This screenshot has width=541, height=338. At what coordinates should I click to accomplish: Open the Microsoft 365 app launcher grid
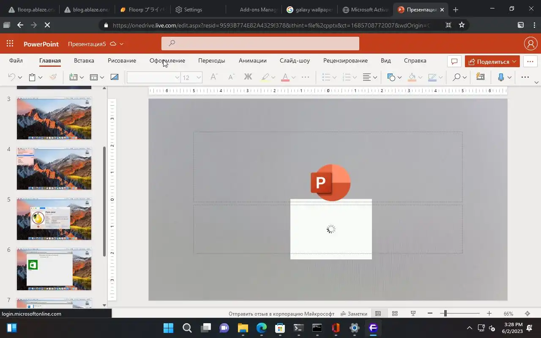click(x=10, y=44)
